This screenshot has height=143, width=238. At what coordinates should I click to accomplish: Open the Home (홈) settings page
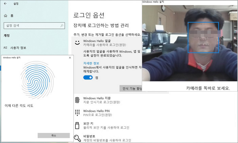pyautogui.click(x=8, y=16)
